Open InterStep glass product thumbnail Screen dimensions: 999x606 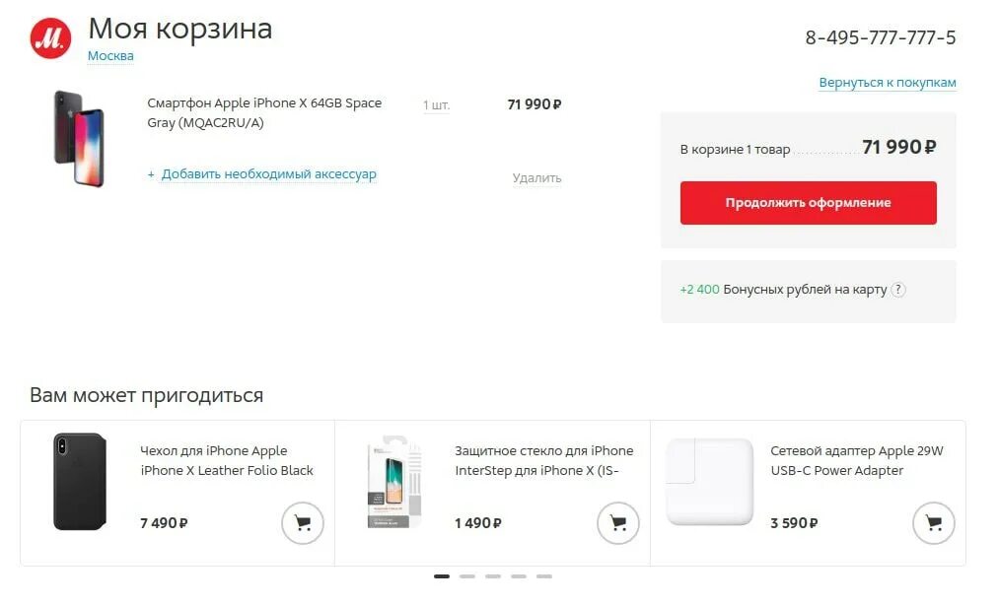point(394,483)
